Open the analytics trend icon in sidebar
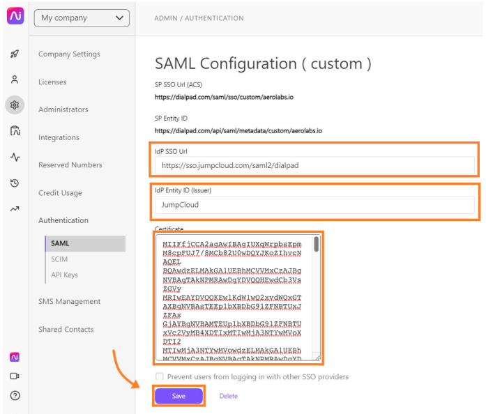 15,209
